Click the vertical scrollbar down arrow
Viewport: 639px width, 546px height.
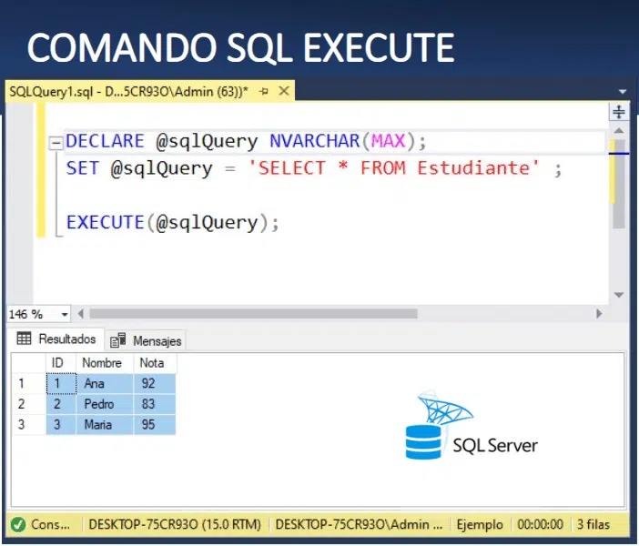619,295
